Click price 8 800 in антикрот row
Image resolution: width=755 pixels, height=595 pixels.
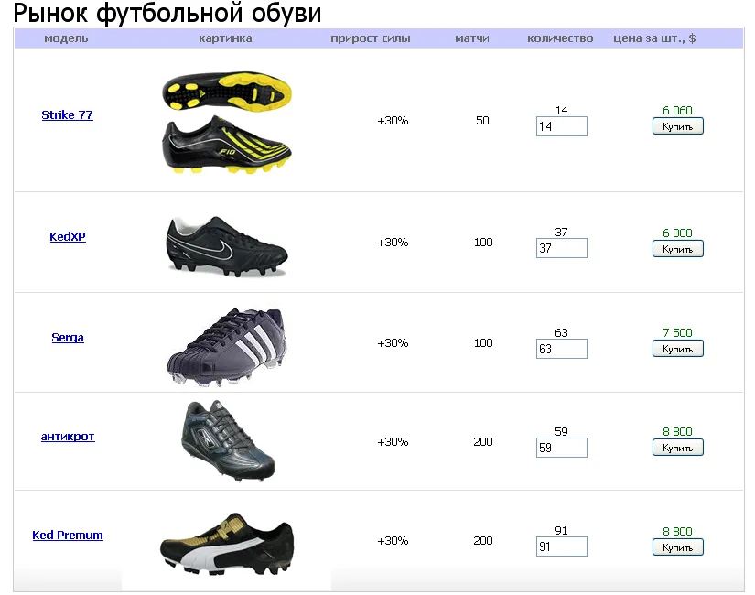(x=677, y=432)
